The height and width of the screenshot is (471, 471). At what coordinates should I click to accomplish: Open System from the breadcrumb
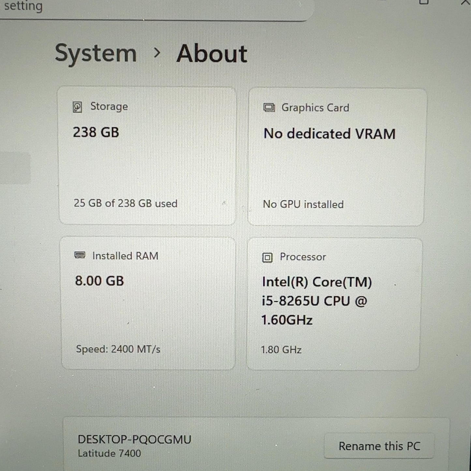96,53
